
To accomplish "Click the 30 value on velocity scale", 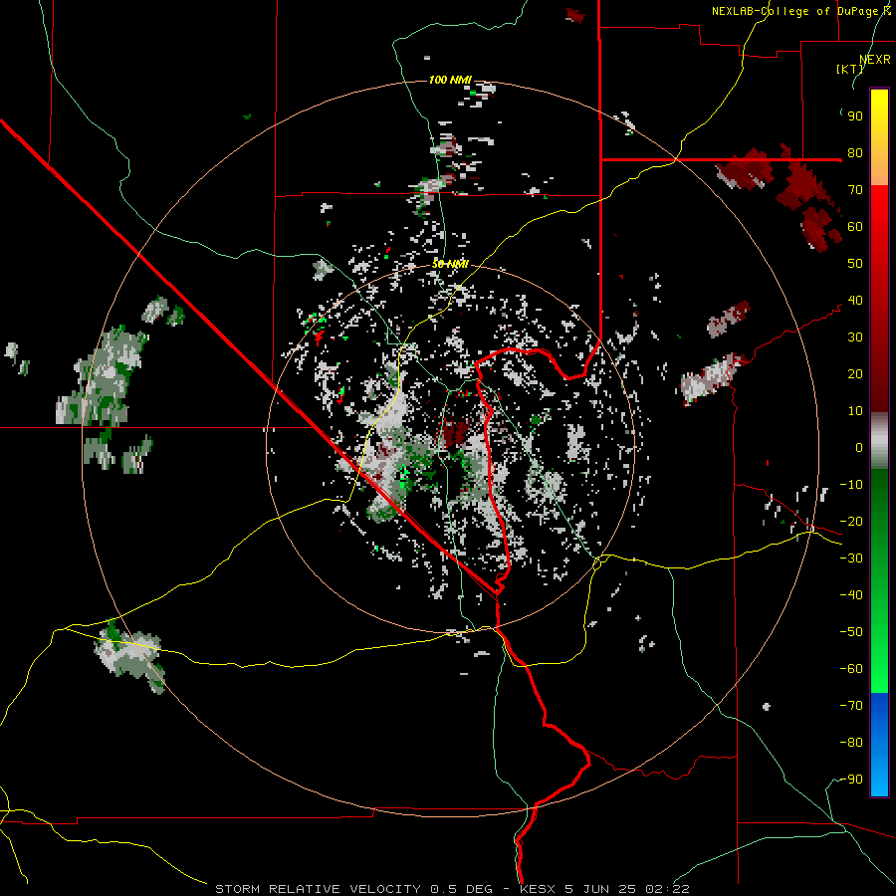I will 855,337.
